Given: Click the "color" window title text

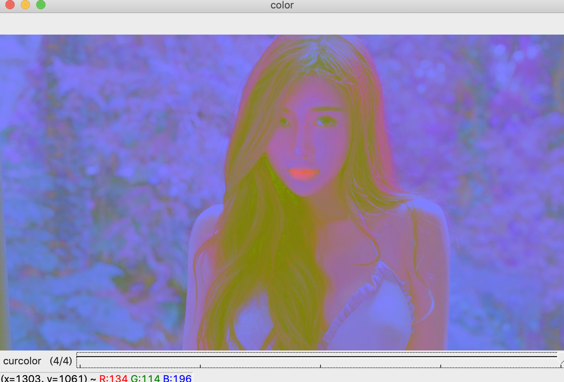Looking at the screenshot, I should pyautogui.click(x=282, y=5).
